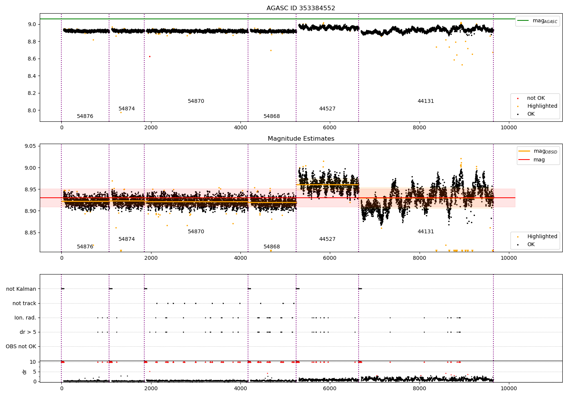
Task: Click y-axis tick 8.6 of AGASC plot
Action: click(32, 59)
